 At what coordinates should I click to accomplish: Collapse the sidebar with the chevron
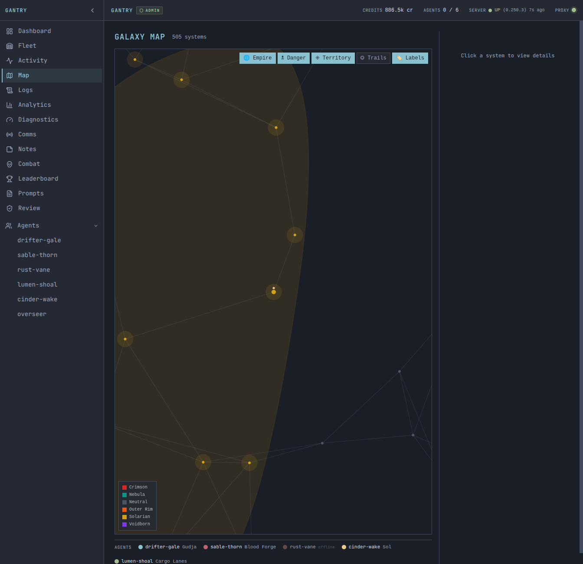click(x=92, y=10)
